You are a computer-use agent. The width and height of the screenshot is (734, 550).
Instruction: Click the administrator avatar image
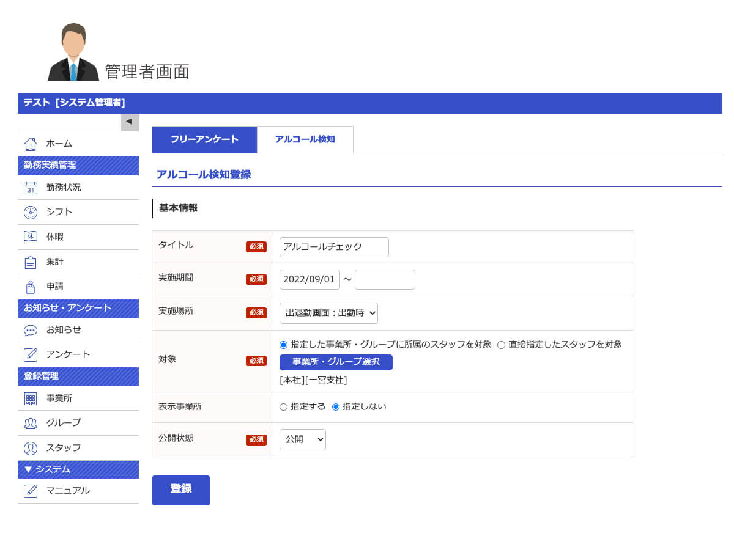point(73,52)
